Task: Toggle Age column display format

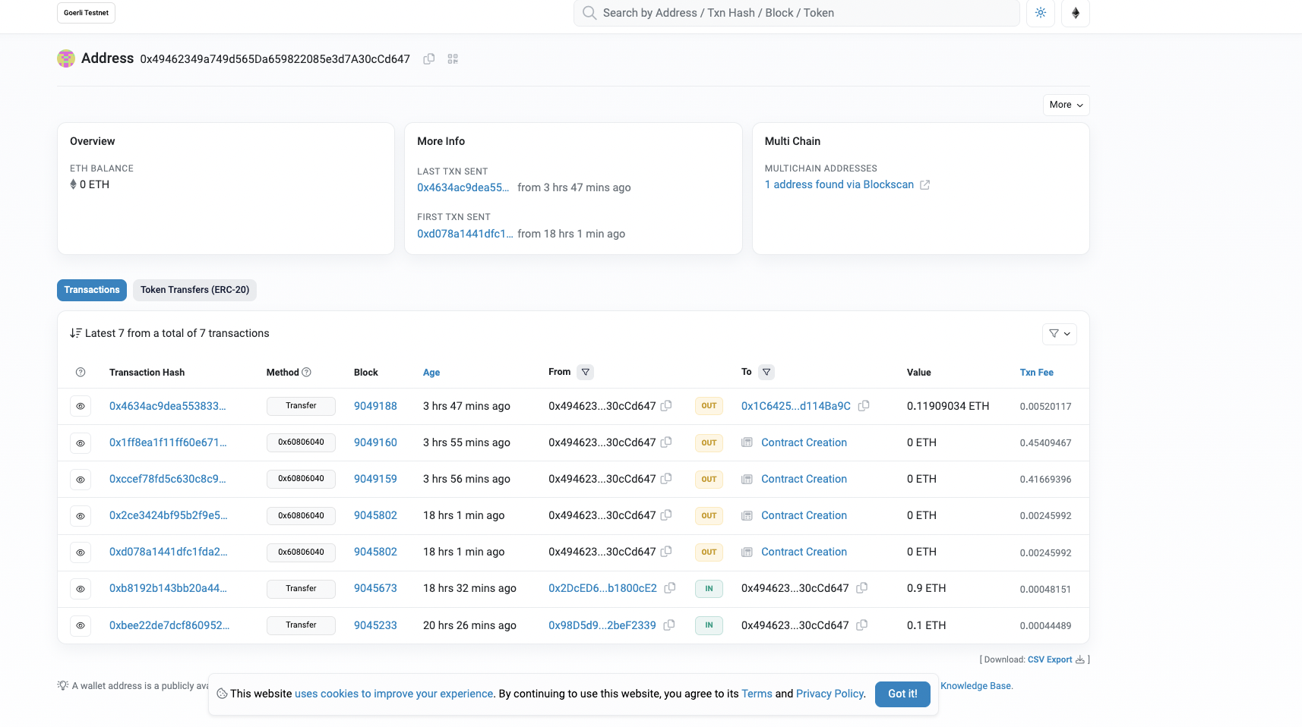Action: [x=431, y=373]
